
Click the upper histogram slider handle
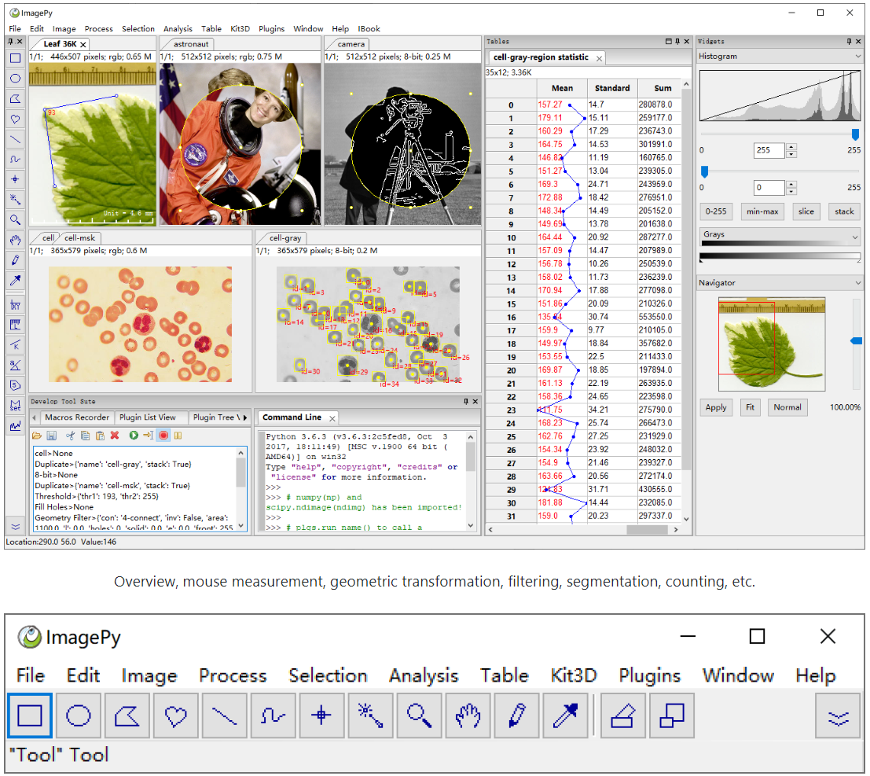click(855, 134)
